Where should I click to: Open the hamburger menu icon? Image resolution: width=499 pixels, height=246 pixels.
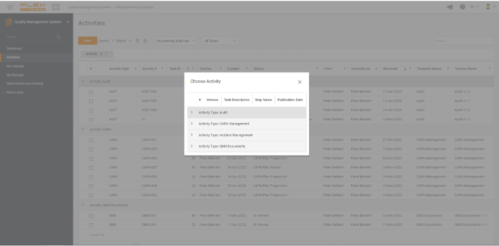coord(10,6)
